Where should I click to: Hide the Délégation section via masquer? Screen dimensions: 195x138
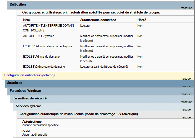pyautogui.click(x=186, y=8)
